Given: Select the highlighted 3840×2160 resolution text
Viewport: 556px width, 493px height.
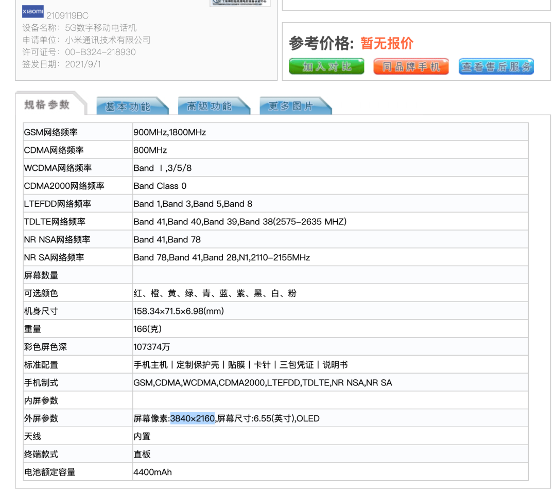Looking at the screenshot, I should pyautogui.click(x=193, y=418).
